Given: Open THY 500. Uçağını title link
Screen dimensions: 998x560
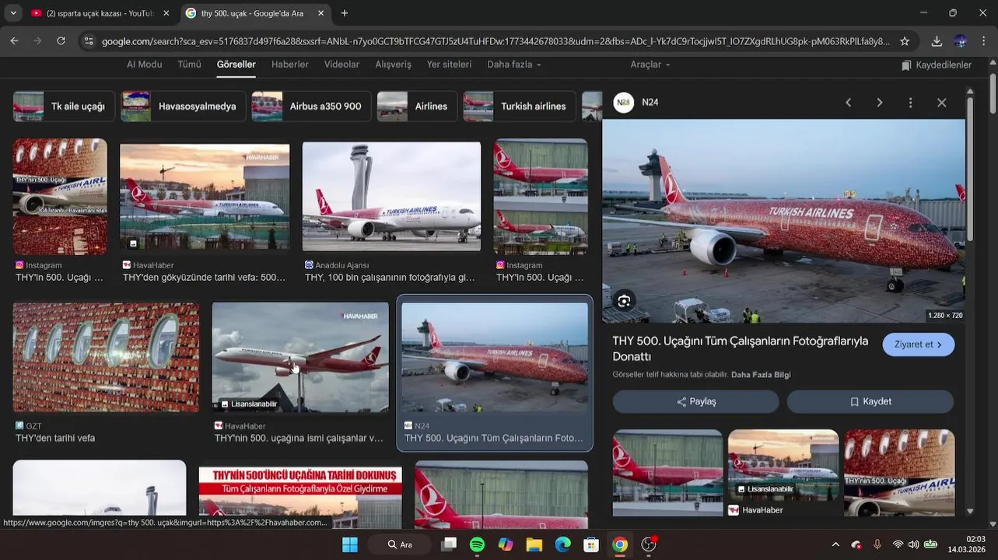Looking at the screenshot, I should point(740,348).
